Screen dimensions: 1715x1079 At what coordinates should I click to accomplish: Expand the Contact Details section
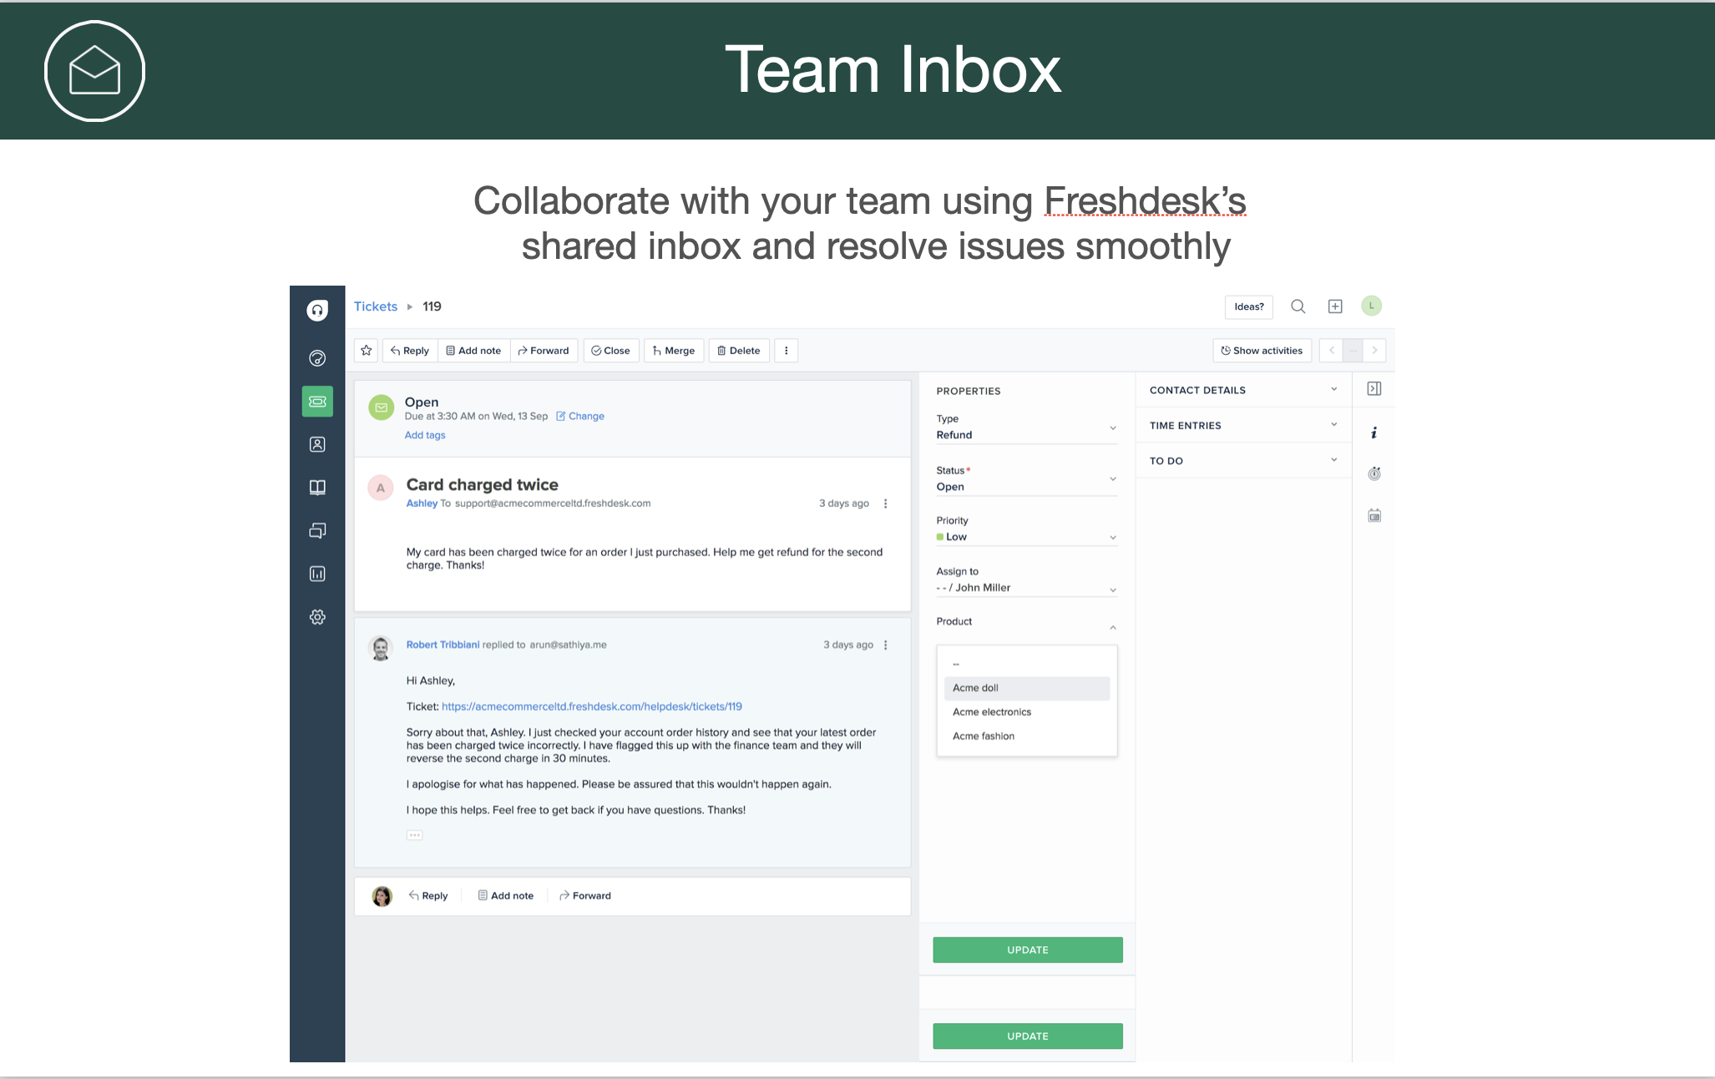pos(1243,390)
